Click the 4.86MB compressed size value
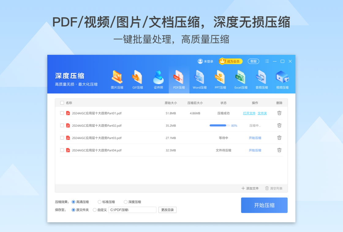 click(195, 113)
